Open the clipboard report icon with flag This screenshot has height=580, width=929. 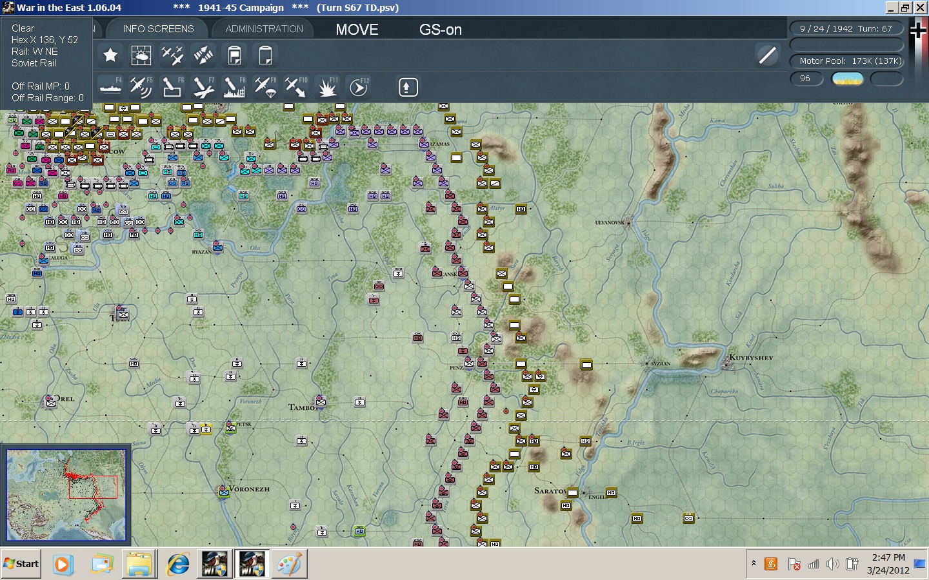tap(235, 55)
